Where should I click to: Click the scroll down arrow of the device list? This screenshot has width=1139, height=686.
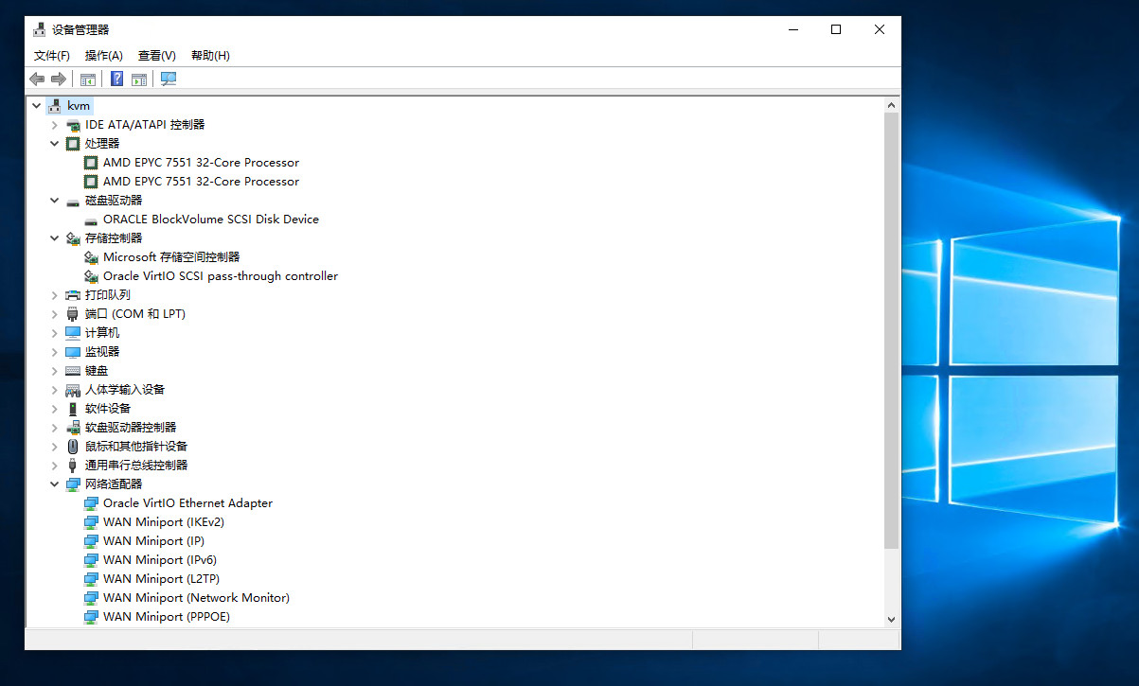(891, 619)
